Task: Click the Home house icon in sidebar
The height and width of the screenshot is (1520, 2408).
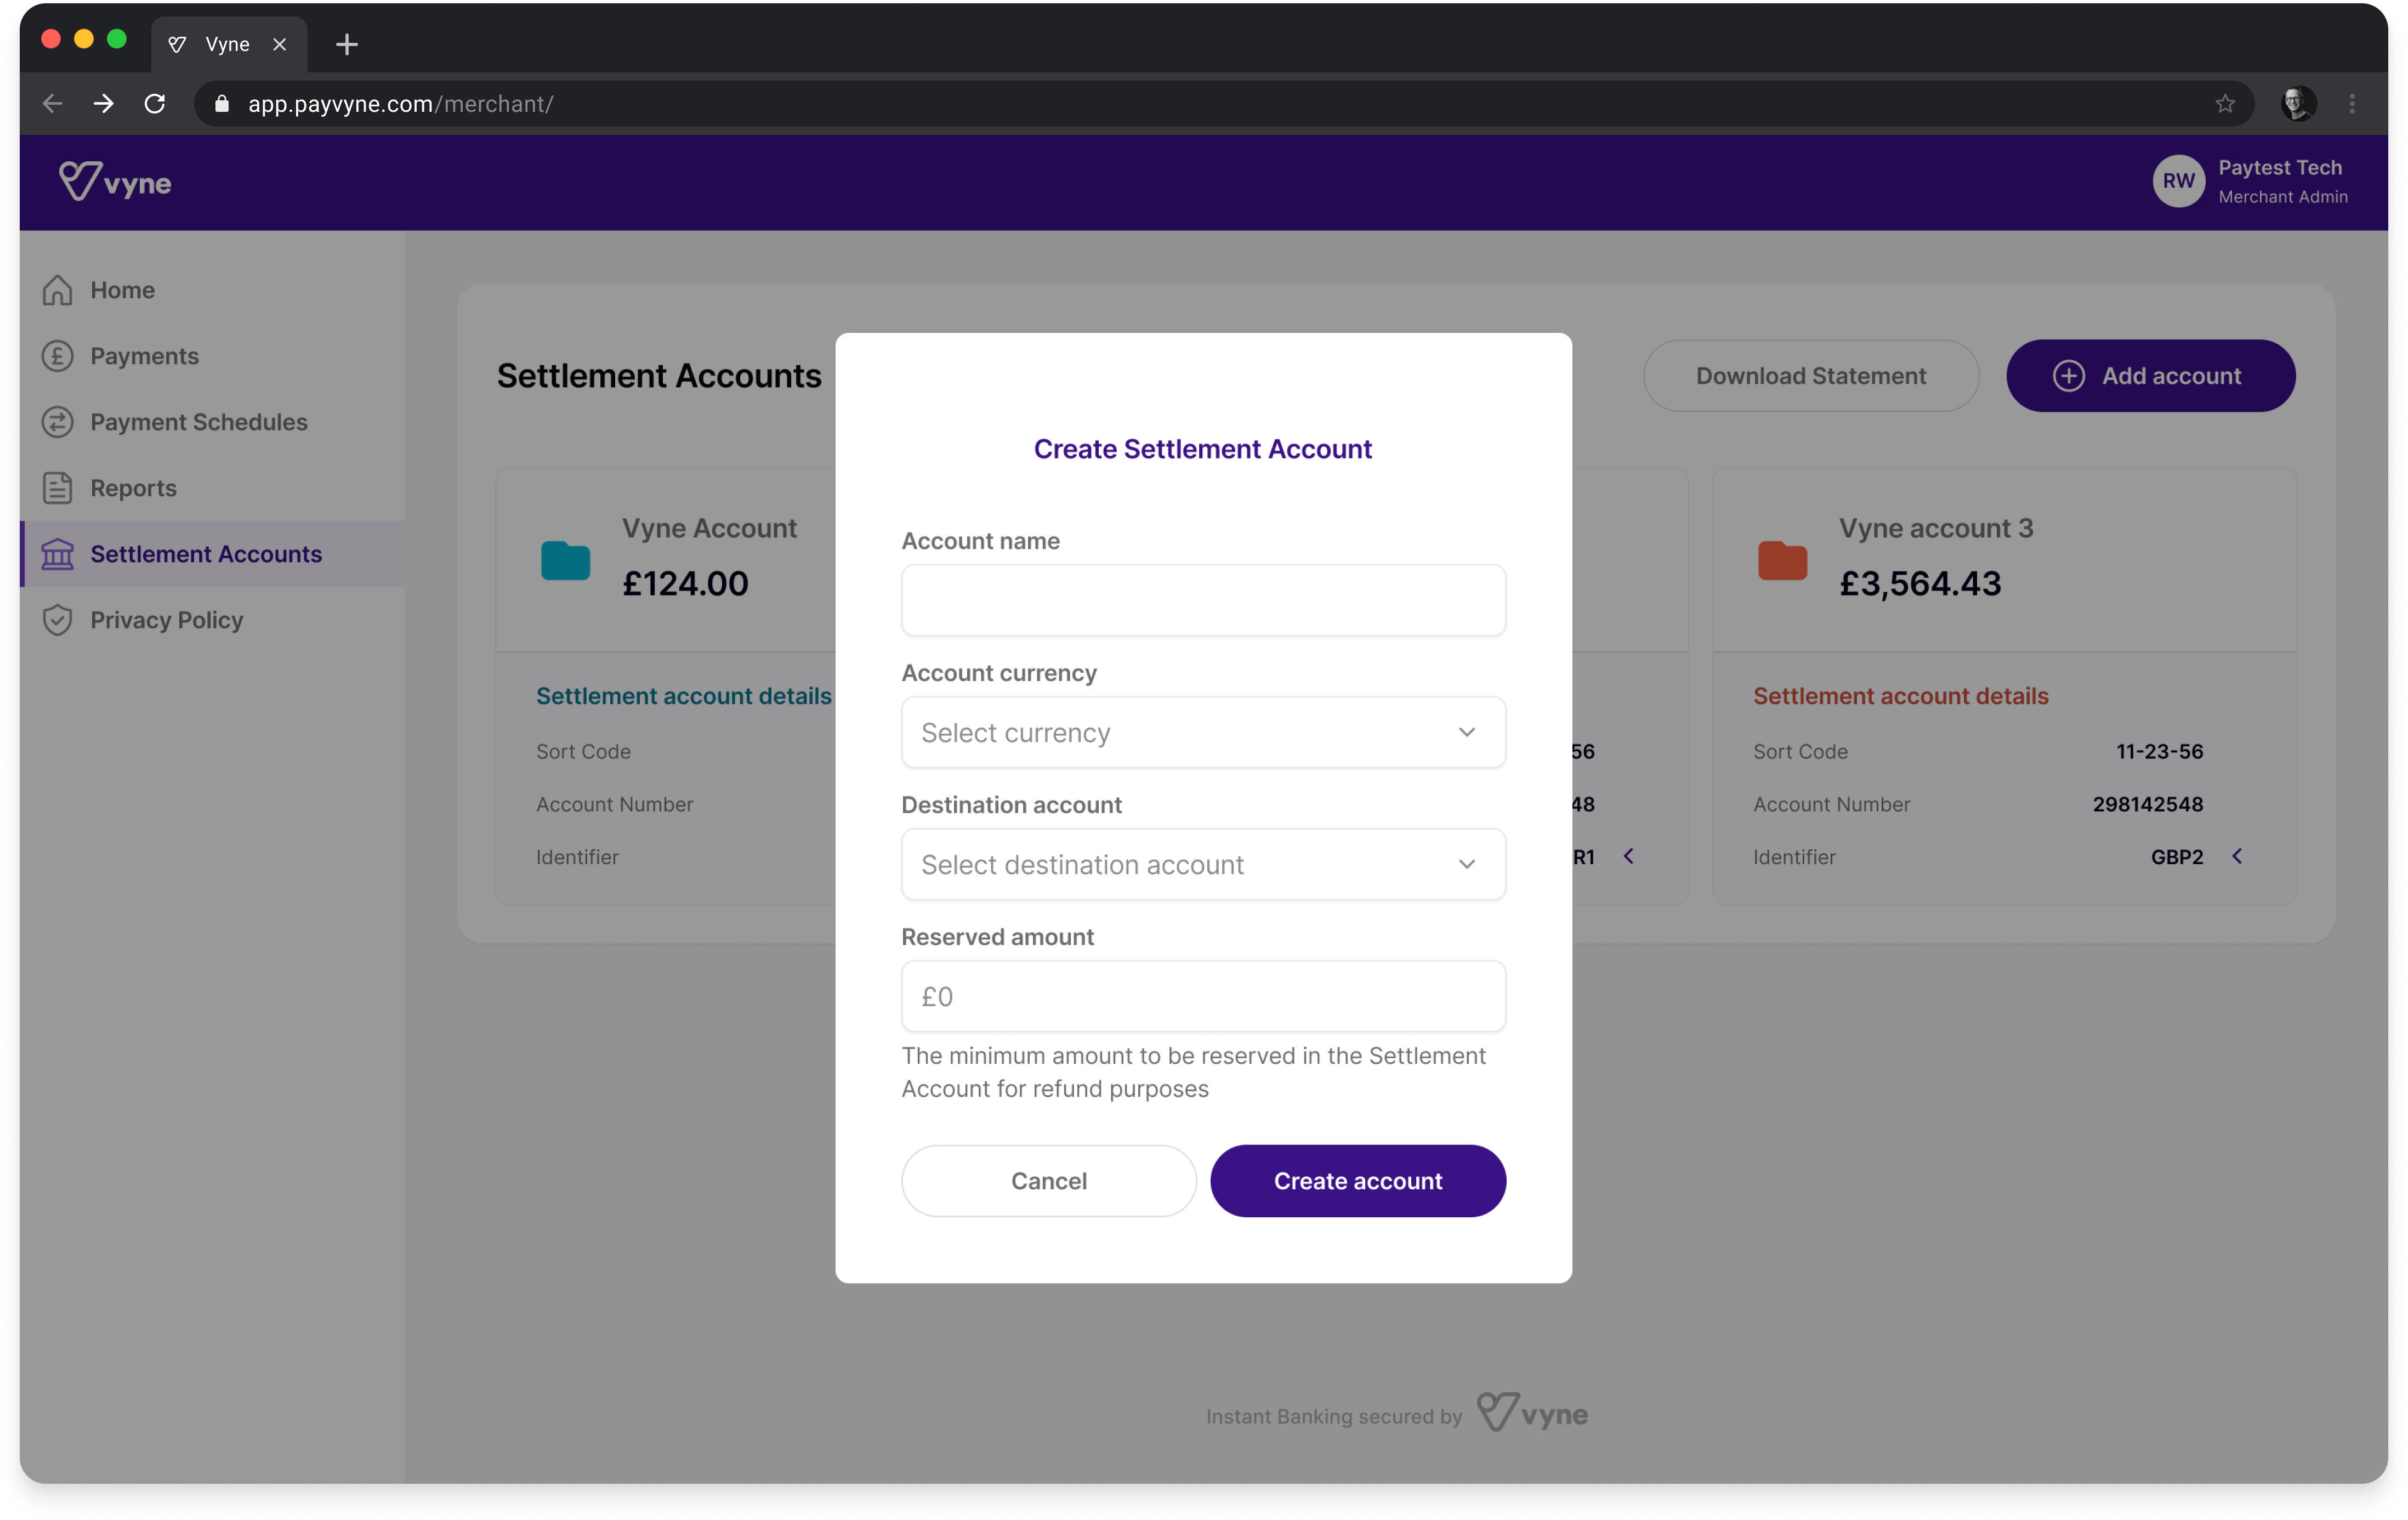Action: click(57, 290)
